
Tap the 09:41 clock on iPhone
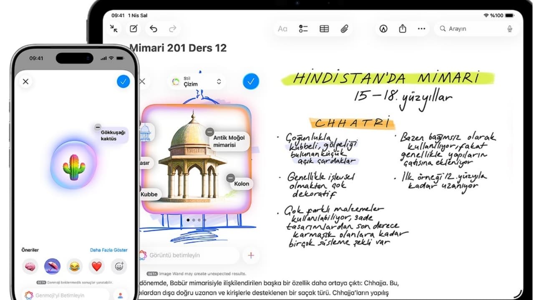click(36, 58)
